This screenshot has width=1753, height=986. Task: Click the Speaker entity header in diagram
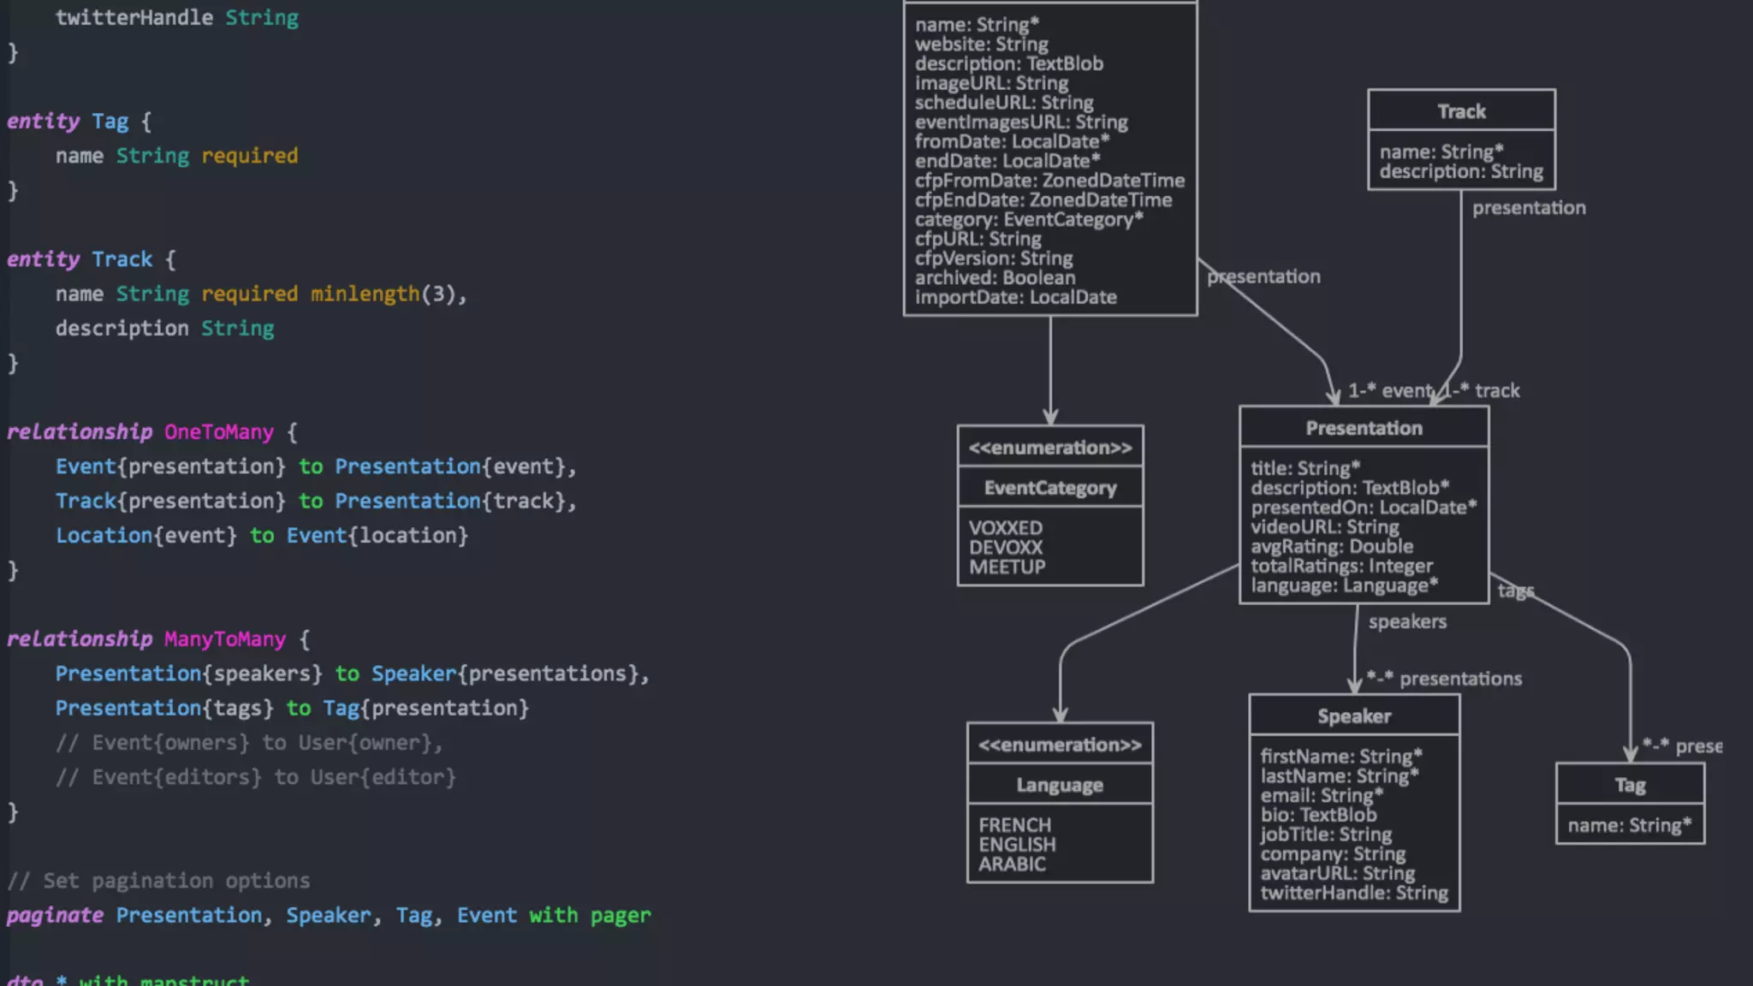tap(1353, 716)
